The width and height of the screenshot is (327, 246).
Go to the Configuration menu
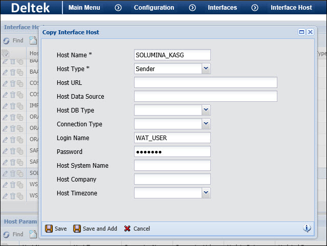(x=154, y=8)
